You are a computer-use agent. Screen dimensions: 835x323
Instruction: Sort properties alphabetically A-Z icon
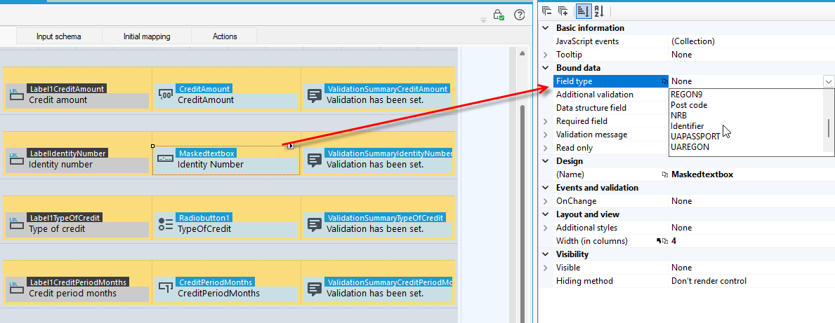598,11
